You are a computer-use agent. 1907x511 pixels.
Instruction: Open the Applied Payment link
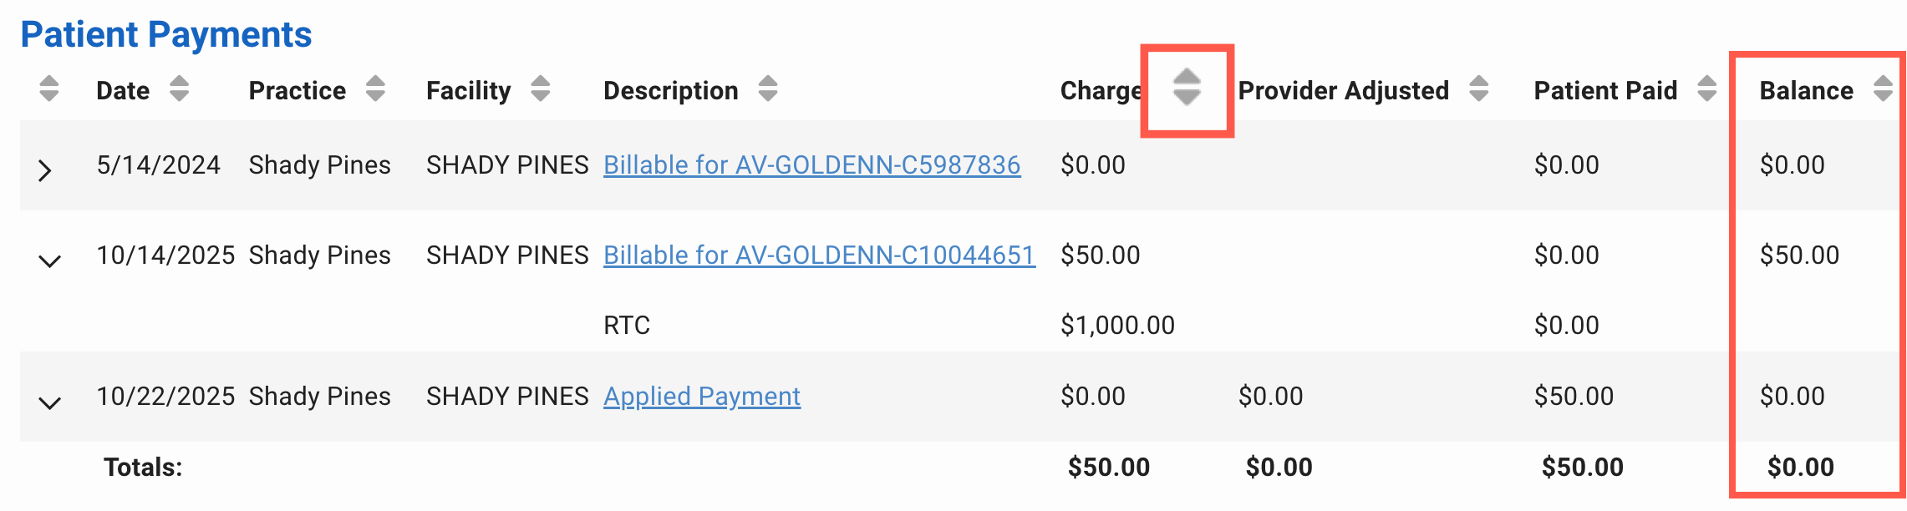point(702,397)
